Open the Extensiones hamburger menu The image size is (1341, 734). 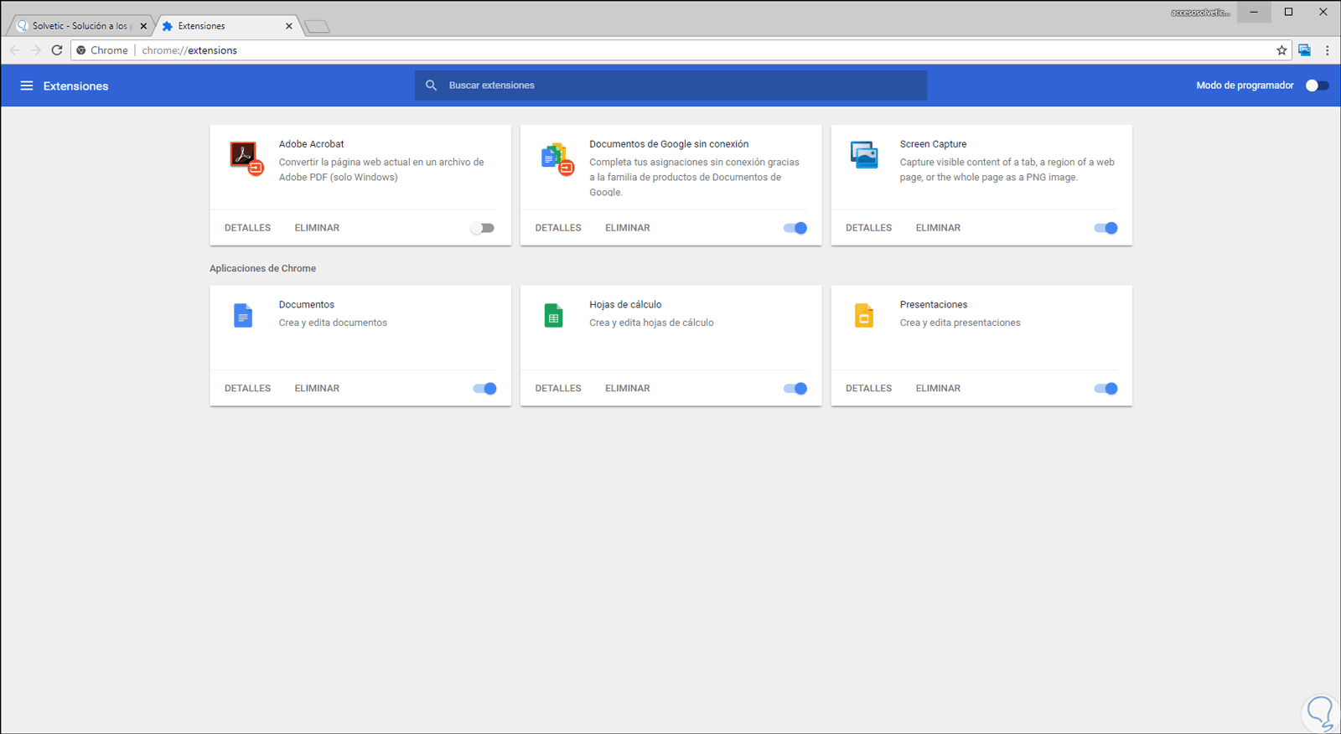click(27, 85)
